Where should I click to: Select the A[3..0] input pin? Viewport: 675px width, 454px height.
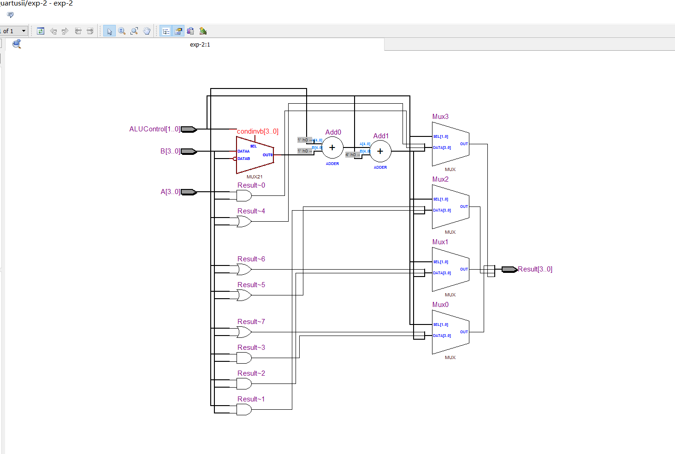click(x=189, y=192)
